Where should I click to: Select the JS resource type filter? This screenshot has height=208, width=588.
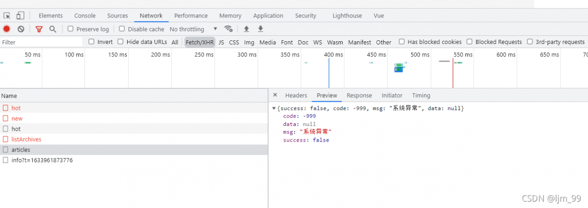pyautogui.click(x=221, y=42)
